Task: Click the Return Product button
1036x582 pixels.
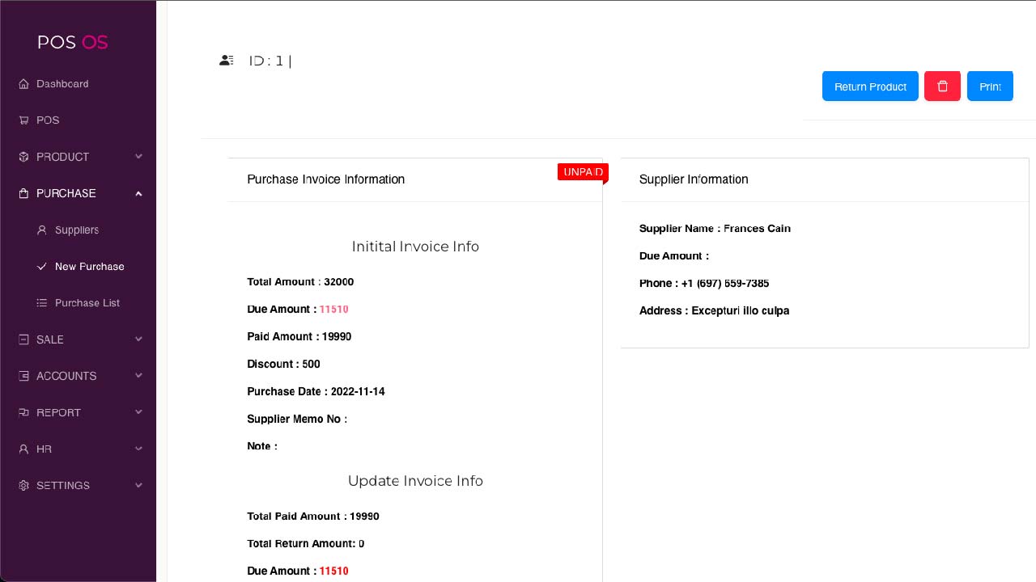Action: 870,86
